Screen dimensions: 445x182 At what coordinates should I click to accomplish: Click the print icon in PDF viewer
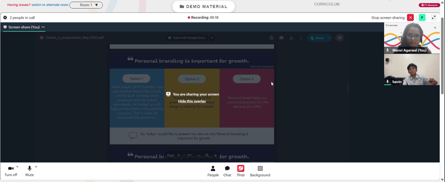pos(281,38)
